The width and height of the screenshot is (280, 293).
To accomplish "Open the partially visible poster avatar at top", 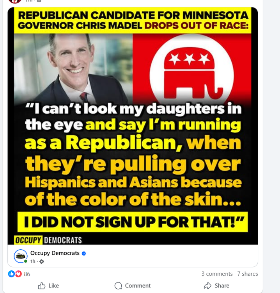I will pyautogui.click(x=15, y=1).
